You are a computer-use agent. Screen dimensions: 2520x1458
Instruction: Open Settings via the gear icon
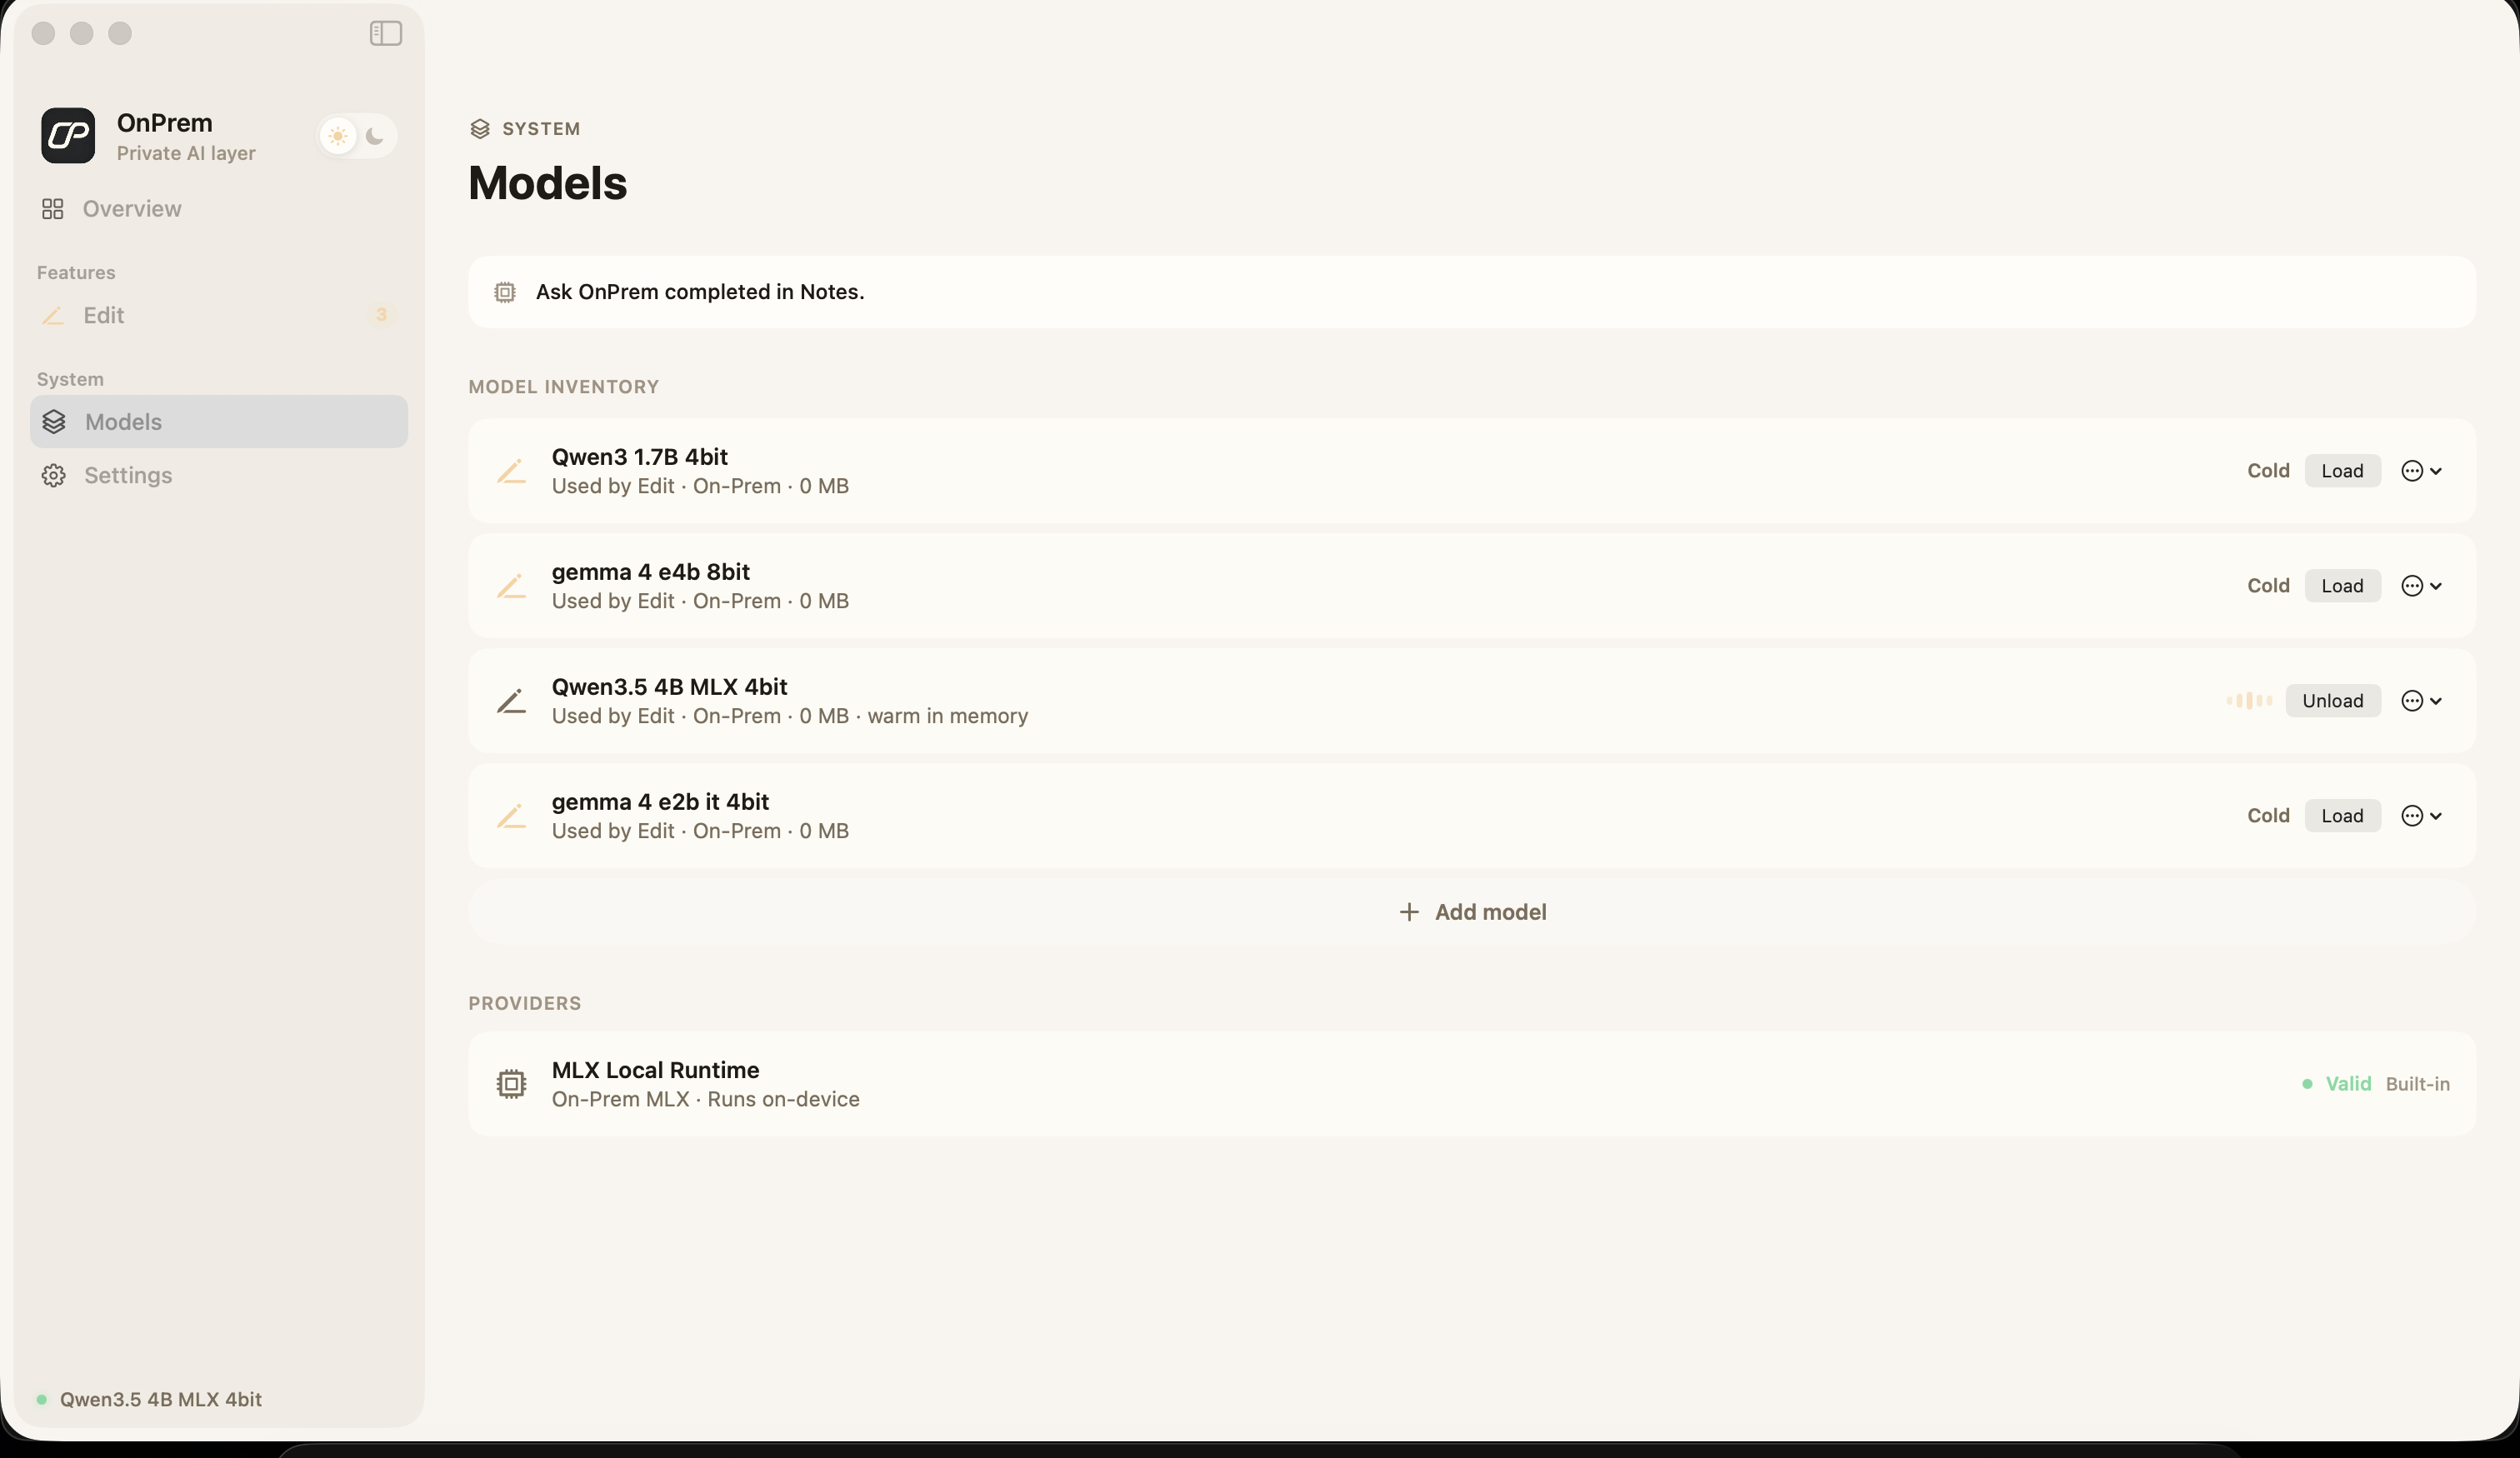pos(54,475)
